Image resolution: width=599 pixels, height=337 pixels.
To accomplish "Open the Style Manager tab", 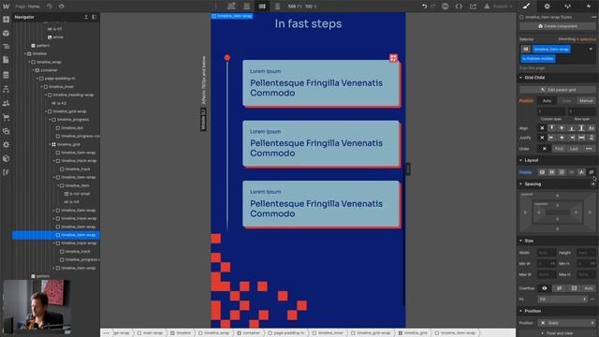I will point(568,7).
